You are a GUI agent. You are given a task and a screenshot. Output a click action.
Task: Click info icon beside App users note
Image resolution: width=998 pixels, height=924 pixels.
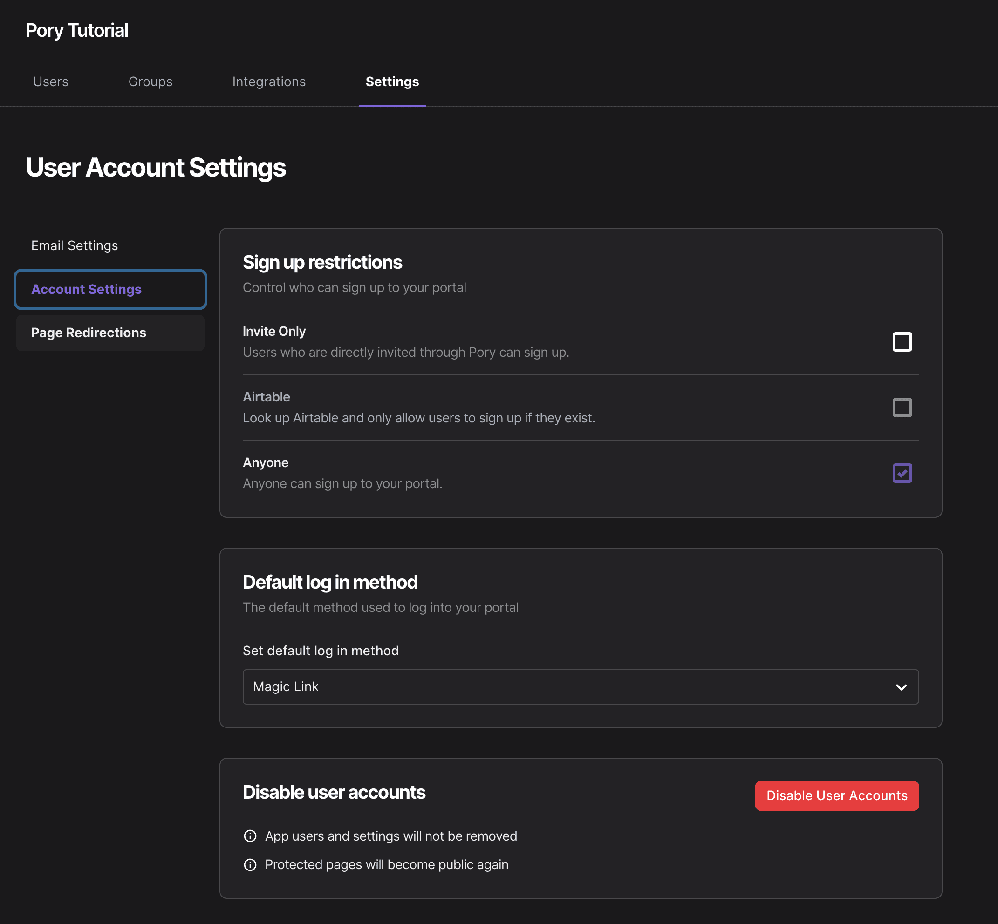[x=250, y=836]
